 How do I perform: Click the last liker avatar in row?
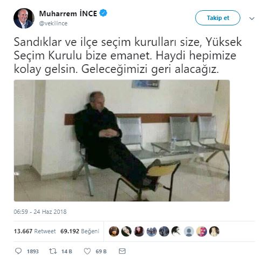tap(214, 231)
